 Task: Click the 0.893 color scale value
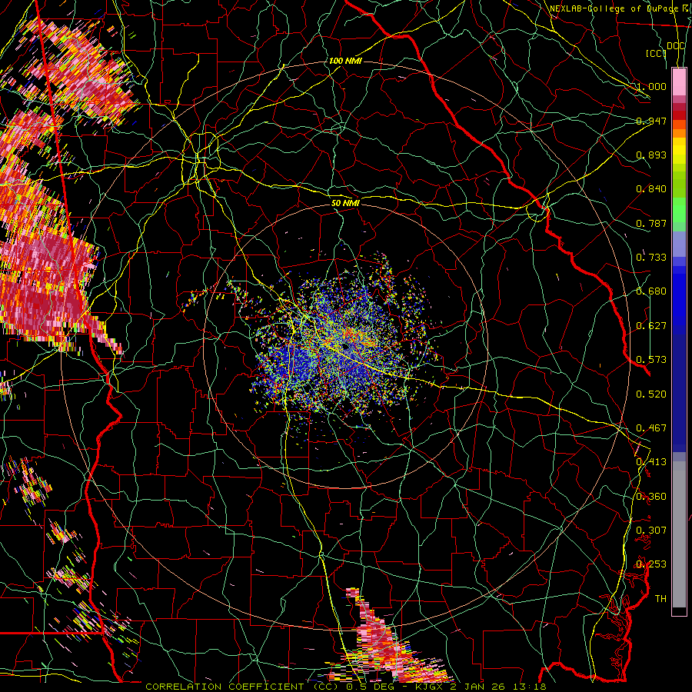tap(651, 155)
